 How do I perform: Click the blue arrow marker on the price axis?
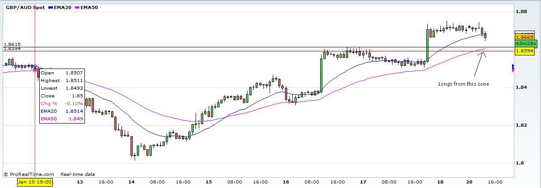(513, 68)
